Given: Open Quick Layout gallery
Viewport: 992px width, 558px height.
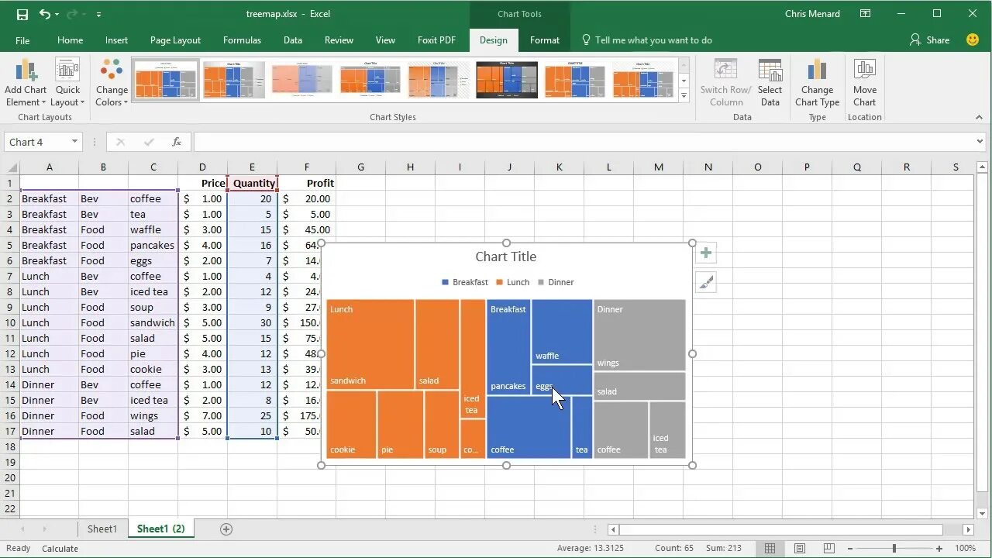Looking at the screenshot, I should (67, 83).
